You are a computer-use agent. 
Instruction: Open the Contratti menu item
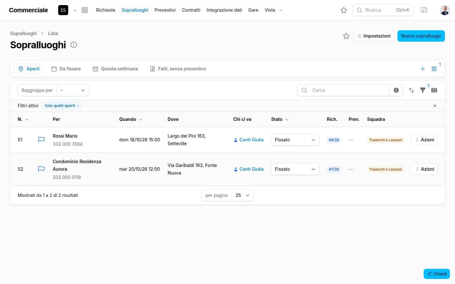(x=191, y=10)
